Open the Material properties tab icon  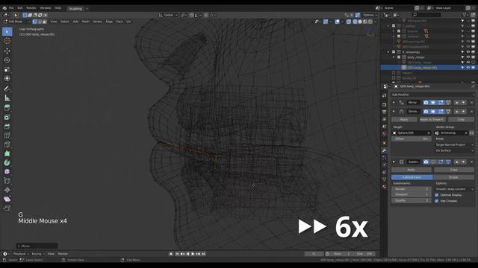384,187
